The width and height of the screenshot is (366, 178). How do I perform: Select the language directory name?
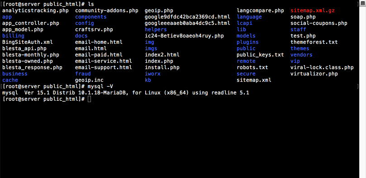point(249,17)
